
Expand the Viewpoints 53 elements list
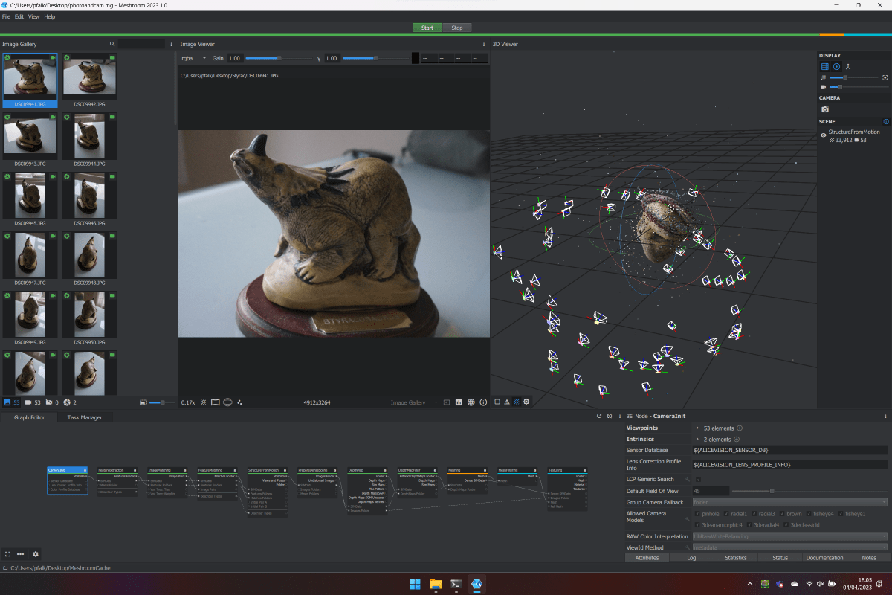(x=697, y=428)
